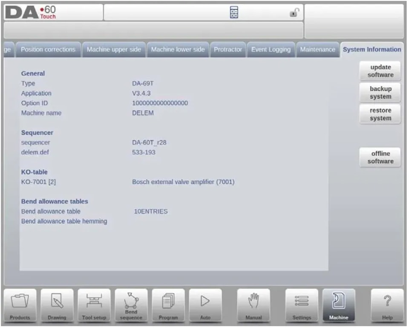Open the calculator icon in top bar
This screenshot has width=409, height=328.
click(234, 12)
